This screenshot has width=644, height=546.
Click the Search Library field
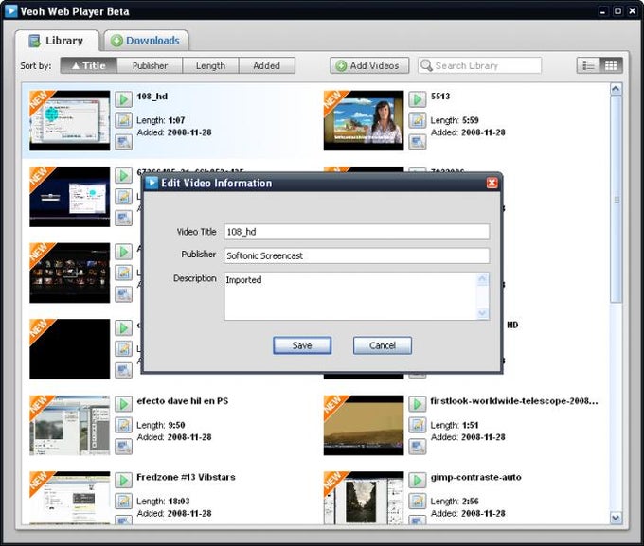(x=480, y=65)
